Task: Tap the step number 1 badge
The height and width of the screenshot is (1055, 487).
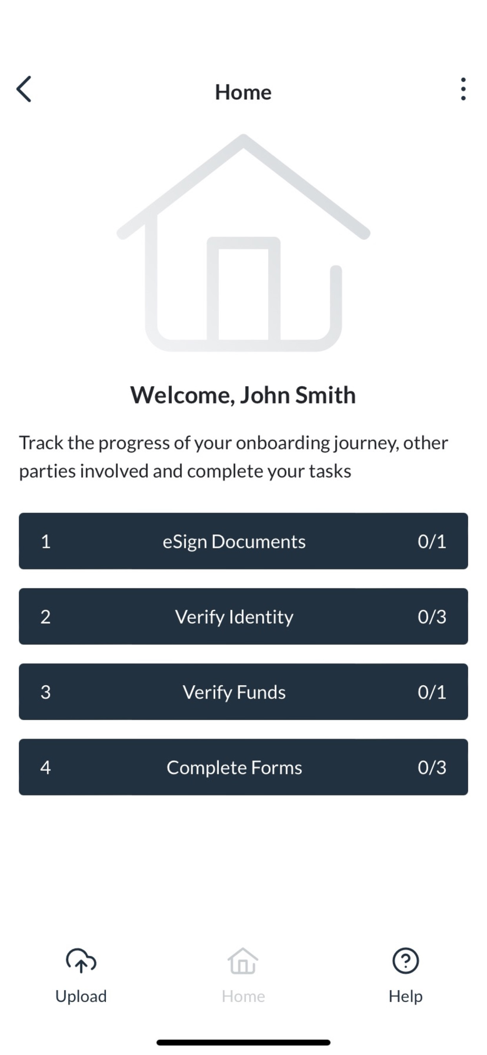Action: (46, 541)
